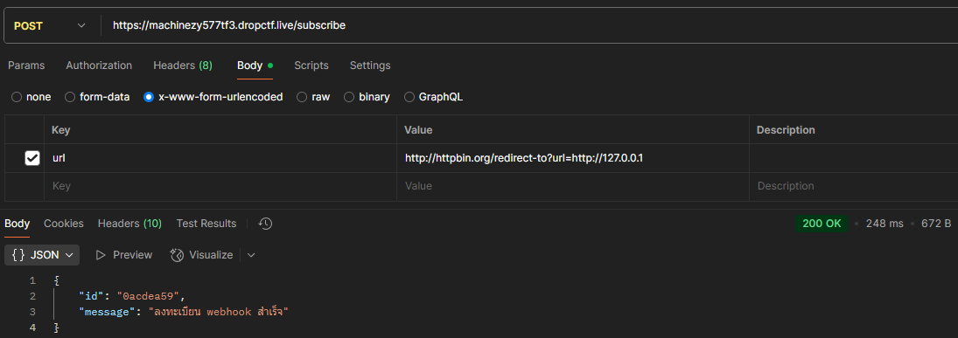
Task: Open the Scripts tab
Action: point(311,66)
